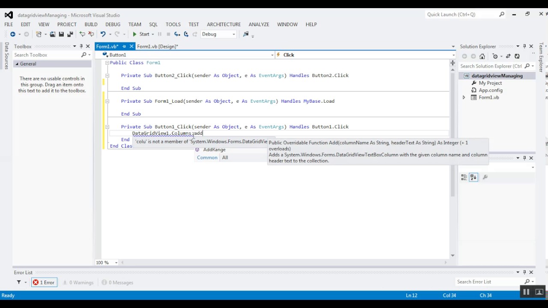Click the Step Over debug icon

point(186,34)
